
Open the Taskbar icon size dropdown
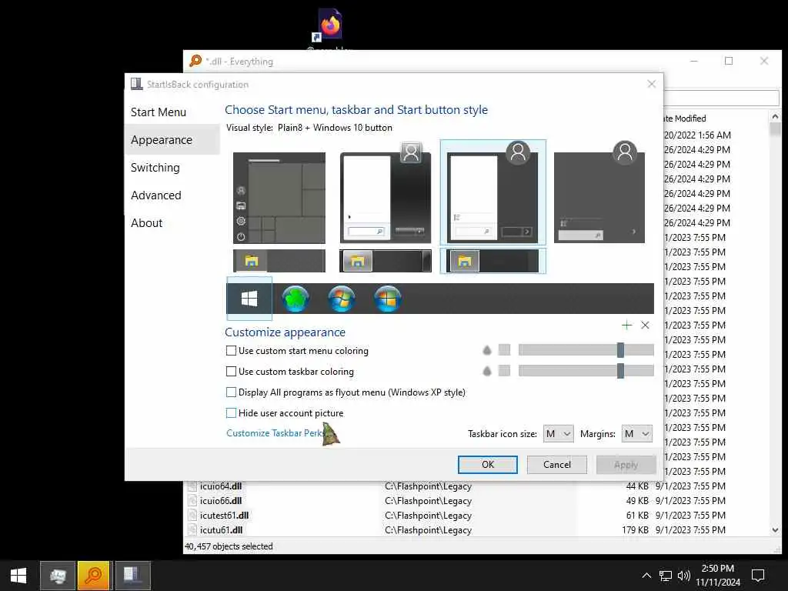(559, 434)
